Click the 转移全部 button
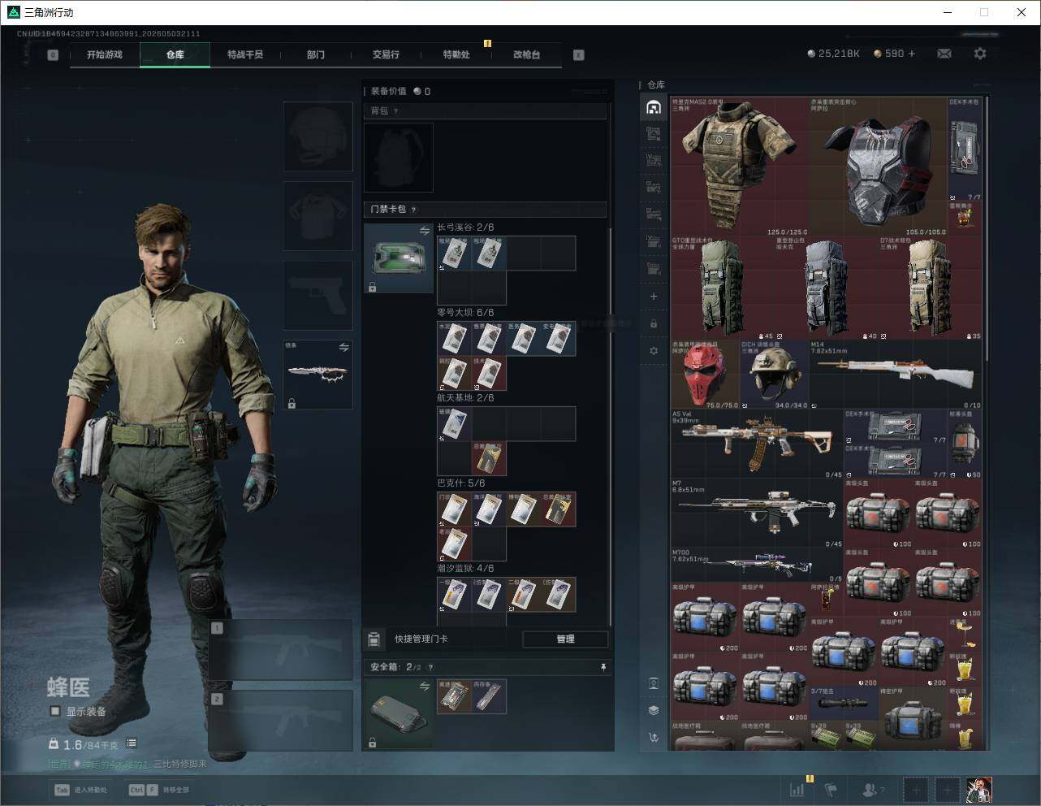 158,790
